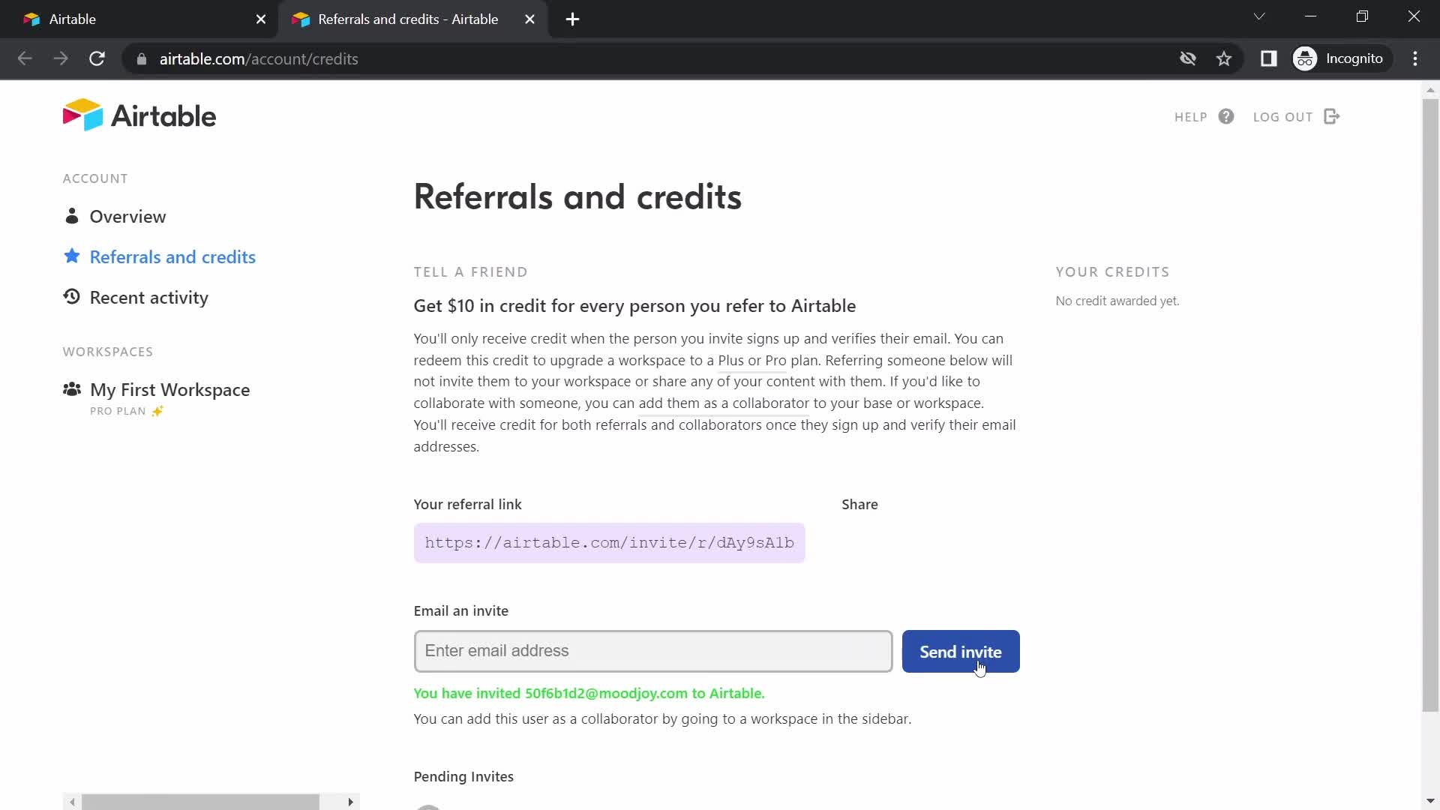Expand the Pending Invites section

(463, 777)
